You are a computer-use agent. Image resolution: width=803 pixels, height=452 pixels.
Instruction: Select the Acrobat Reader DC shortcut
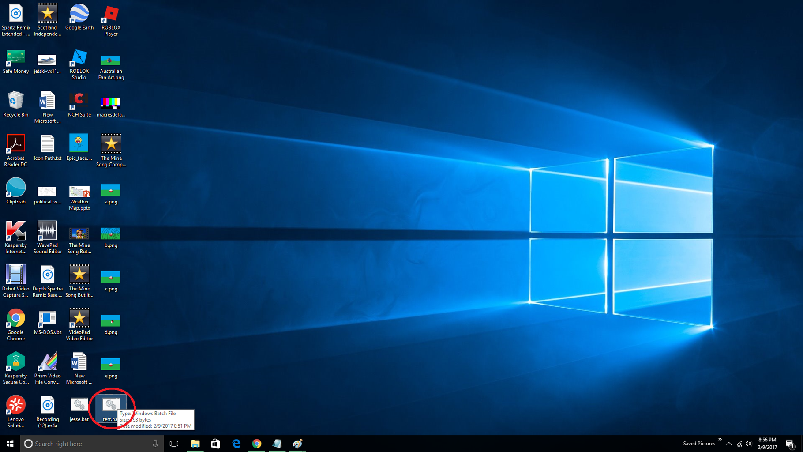(x=16, y=151)
